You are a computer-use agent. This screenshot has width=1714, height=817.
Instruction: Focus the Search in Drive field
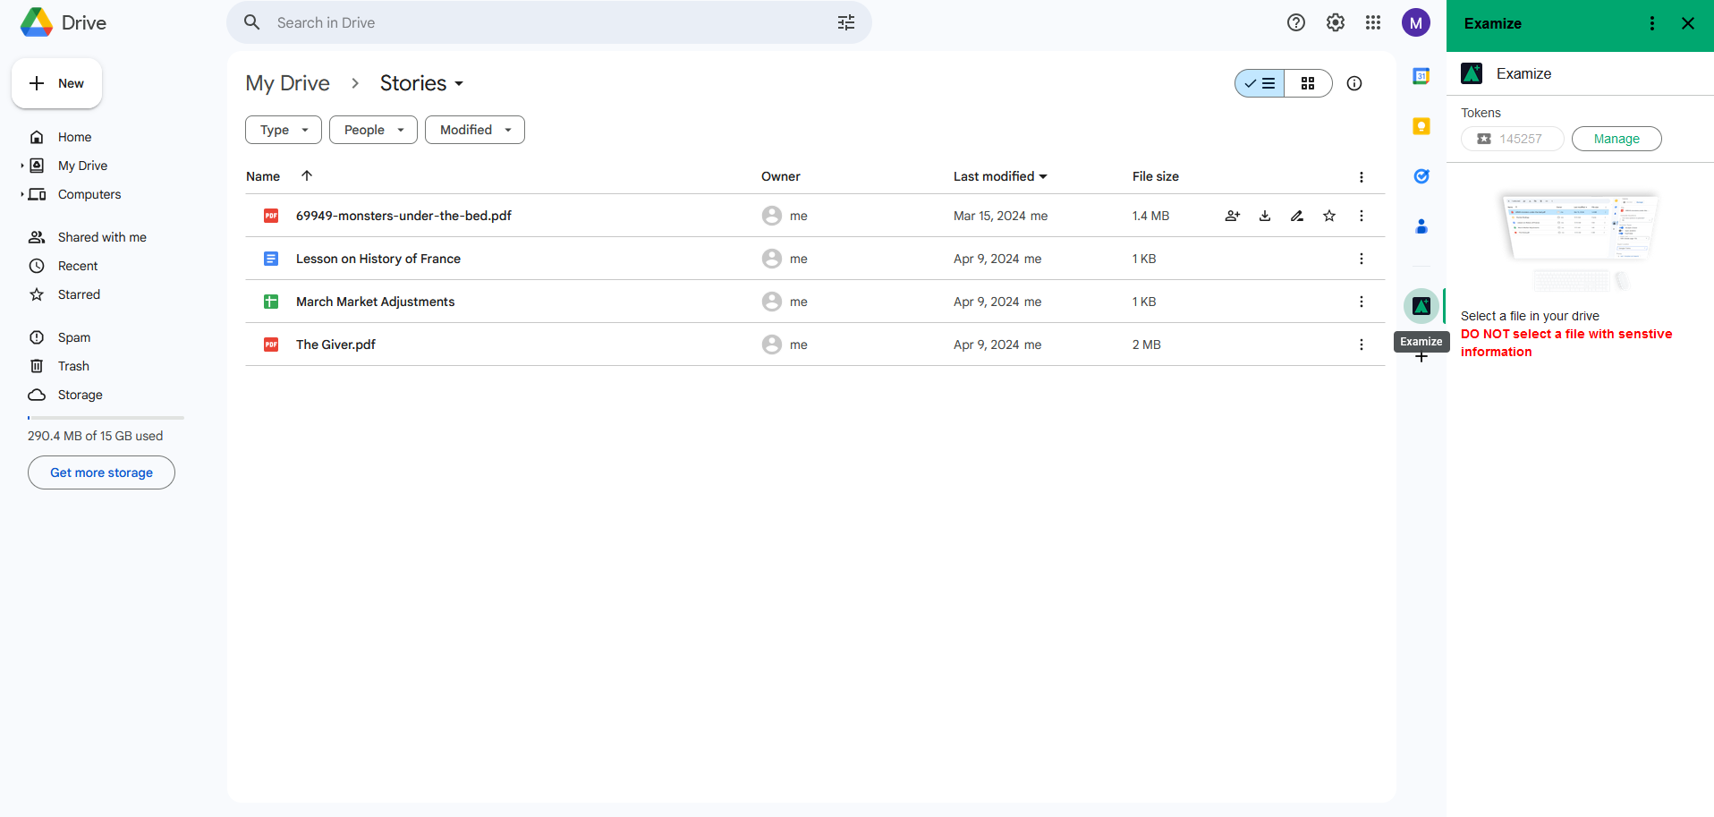pyautogui.click(x=549, y=22)
